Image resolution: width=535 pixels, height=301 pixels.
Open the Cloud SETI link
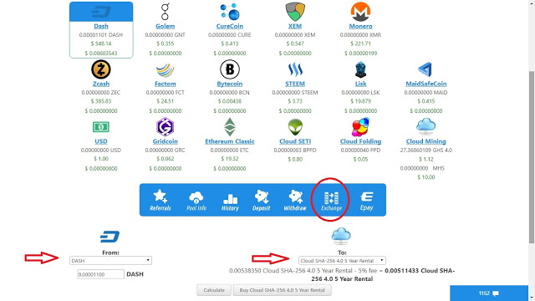tap(295, 141)
